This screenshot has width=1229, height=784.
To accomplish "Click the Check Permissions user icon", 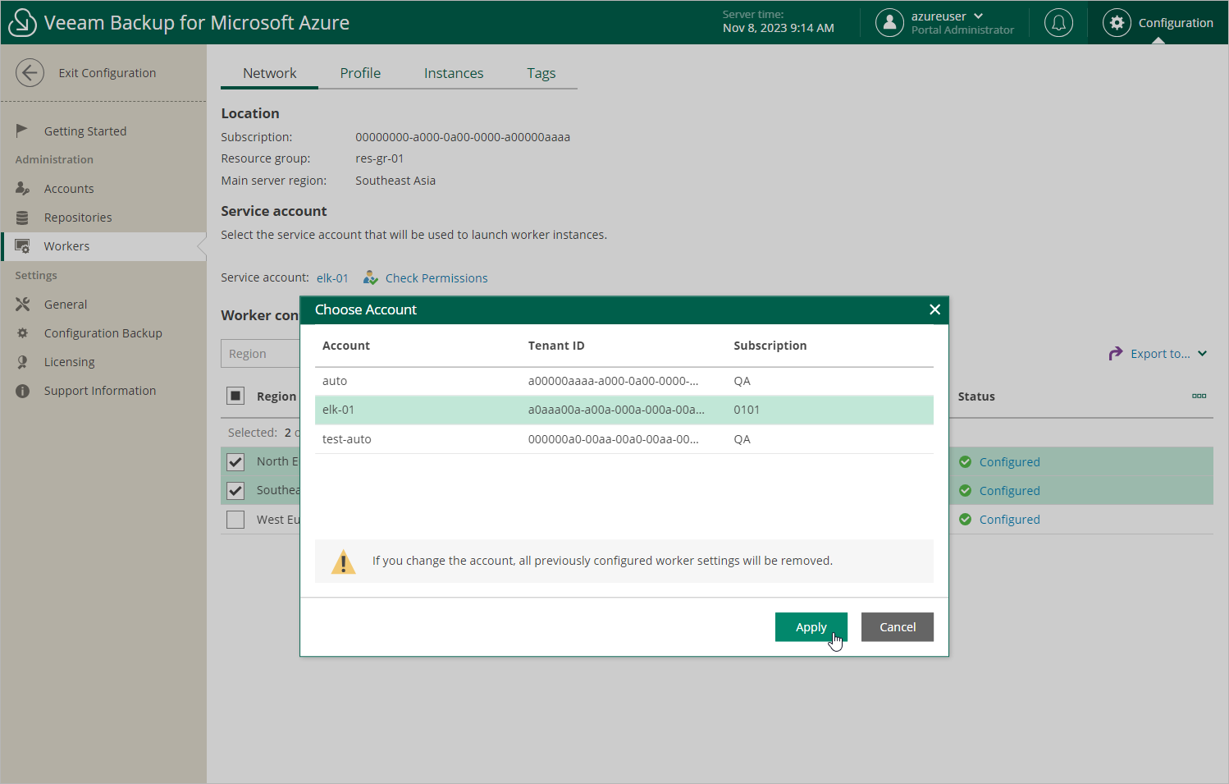I will tap(371, 278).
